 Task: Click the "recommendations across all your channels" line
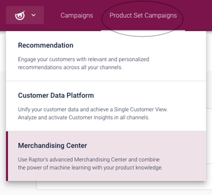(x=70, y=67)
